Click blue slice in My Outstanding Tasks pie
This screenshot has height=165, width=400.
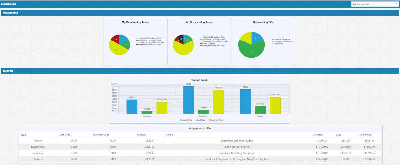123,39
